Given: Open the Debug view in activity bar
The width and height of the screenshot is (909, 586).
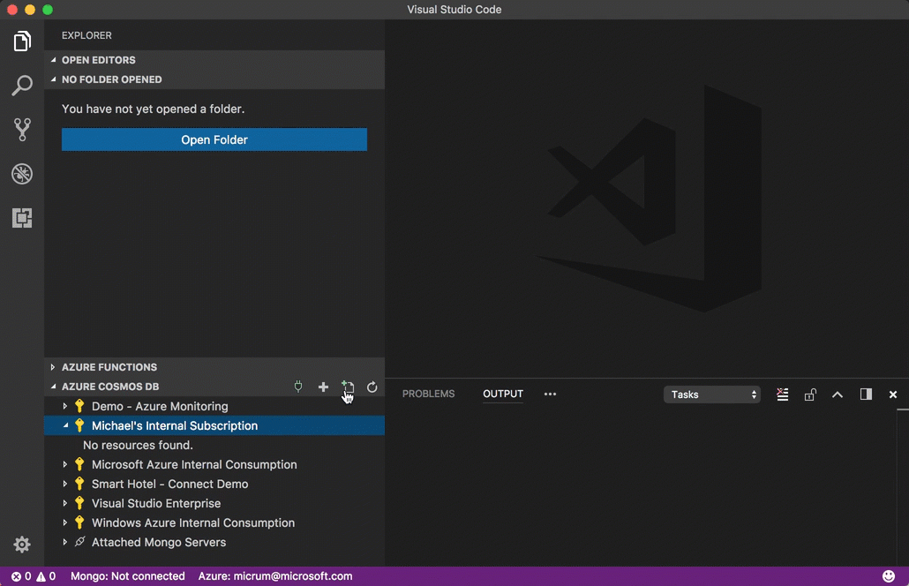Looking at the screenshot, I should 22,174.
